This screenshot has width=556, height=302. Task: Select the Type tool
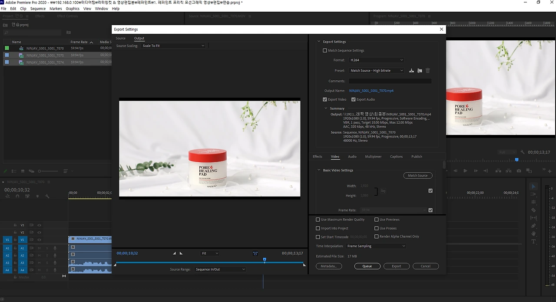534,241
